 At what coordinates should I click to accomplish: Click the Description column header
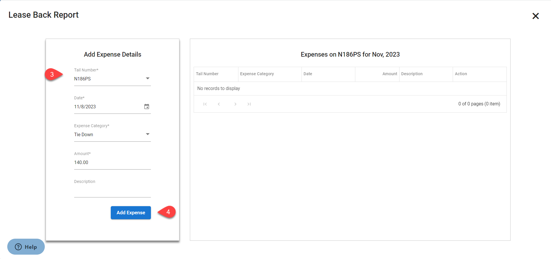tap(412, 74)
